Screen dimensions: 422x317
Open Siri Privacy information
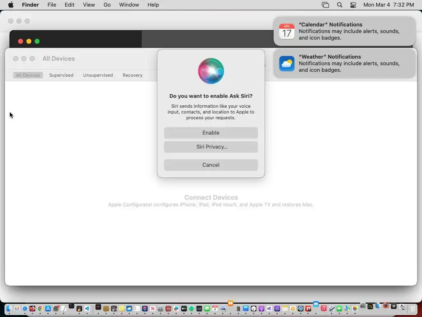[211, 147]
